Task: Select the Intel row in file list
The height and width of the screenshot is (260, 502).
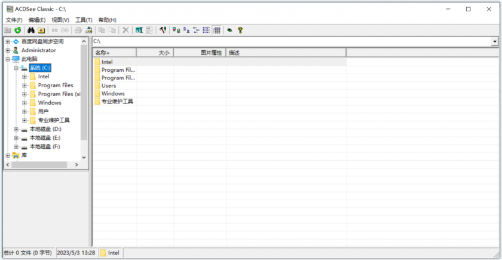Action: pos(220,62)
